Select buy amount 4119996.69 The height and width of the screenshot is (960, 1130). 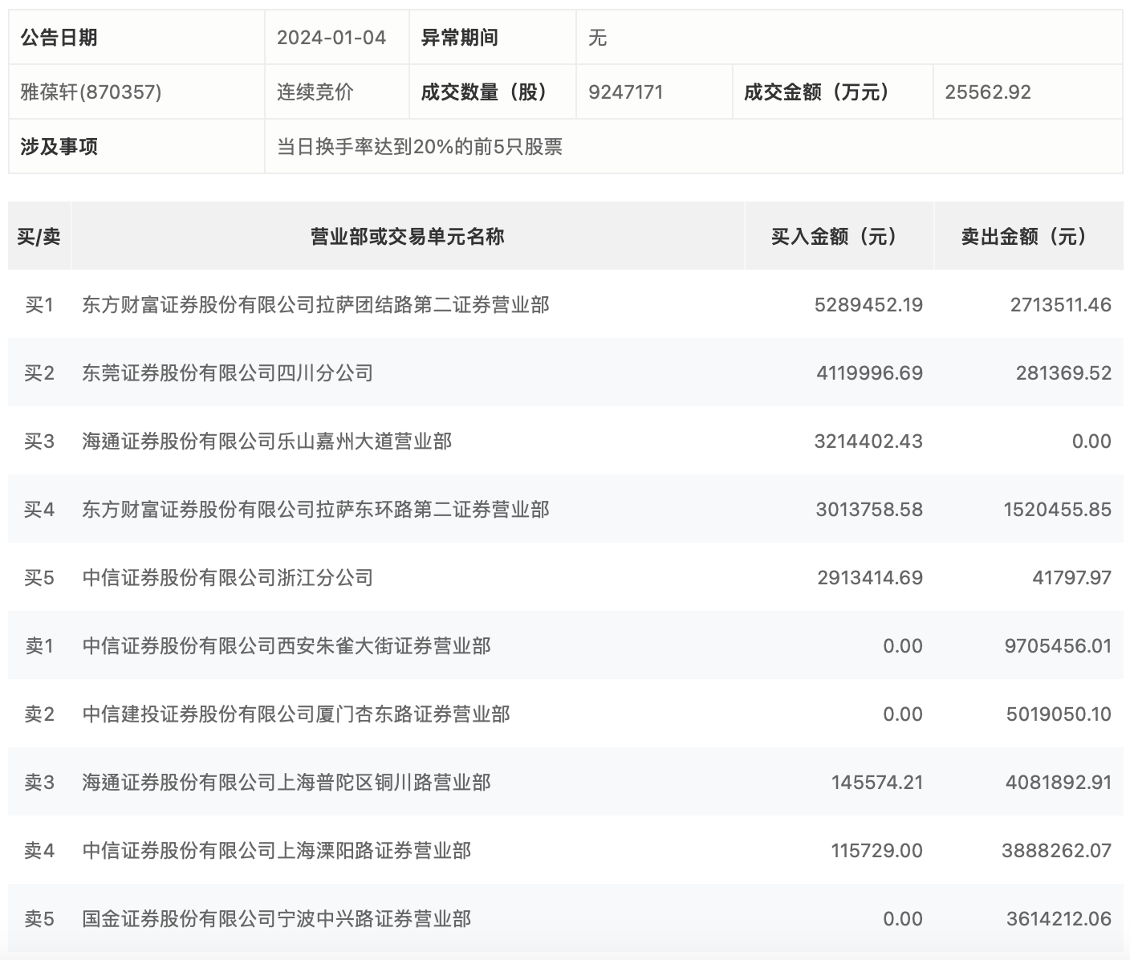[870, 373]
